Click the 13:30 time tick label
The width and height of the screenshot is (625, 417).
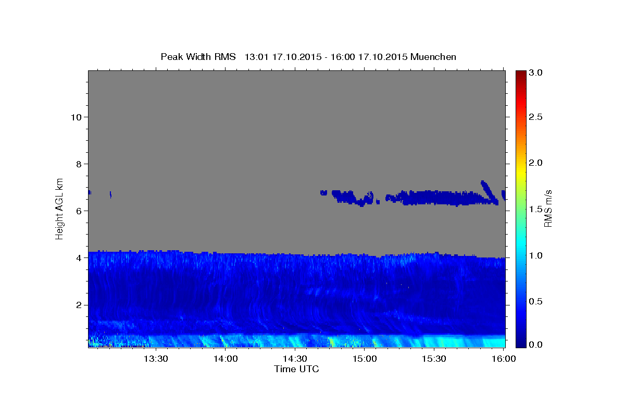pos(156,359)
